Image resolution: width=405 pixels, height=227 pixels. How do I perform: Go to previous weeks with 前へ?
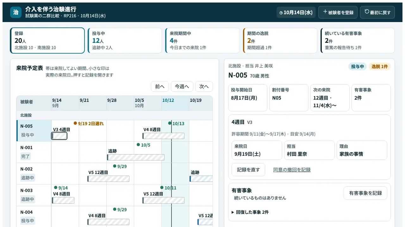coord(160,86)
